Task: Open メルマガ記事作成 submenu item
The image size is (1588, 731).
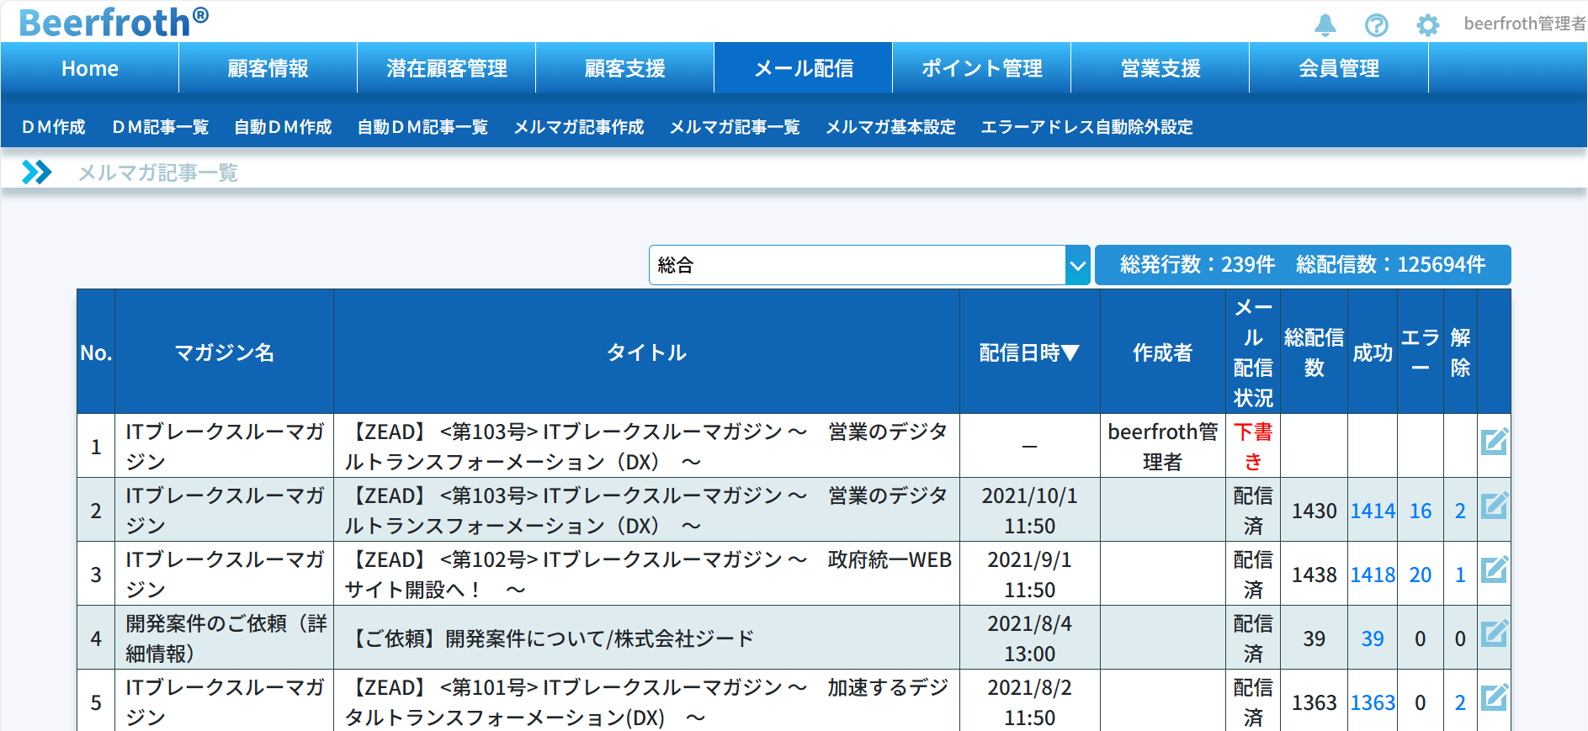Action: pyautogui.click(x=578, y=127)
